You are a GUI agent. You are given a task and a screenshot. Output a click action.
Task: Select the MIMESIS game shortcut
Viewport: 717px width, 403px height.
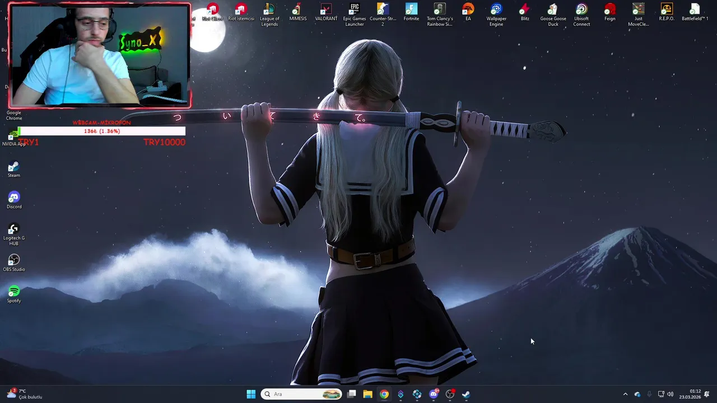[x=298, y=12]
